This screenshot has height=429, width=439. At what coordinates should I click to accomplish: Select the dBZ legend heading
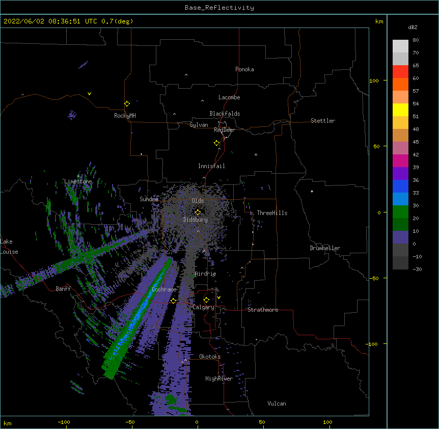tap(413, 27)
